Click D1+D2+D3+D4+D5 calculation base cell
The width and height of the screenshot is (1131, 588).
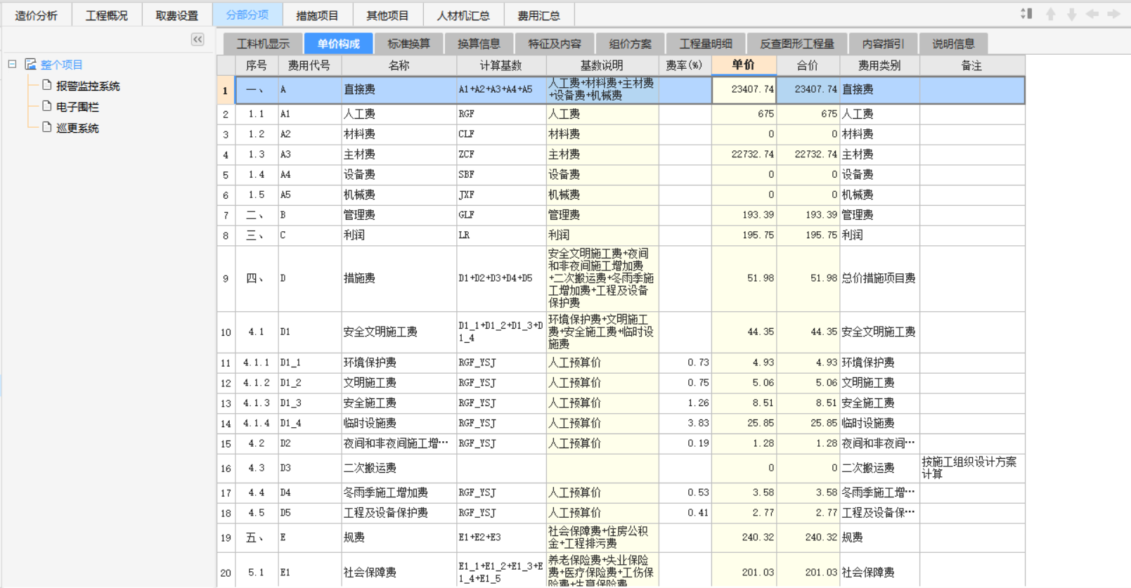point(501,278)
